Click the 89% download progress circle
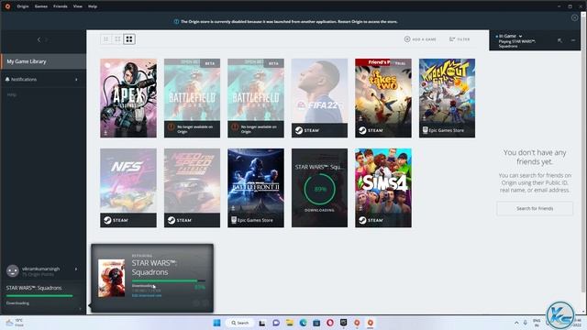 320,189
